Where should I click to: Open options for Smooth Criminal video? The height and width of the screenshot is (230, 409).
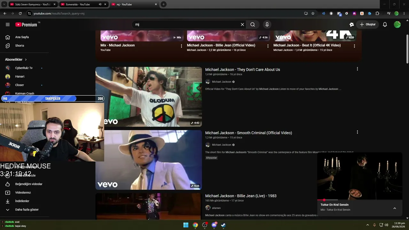click(x=357, y=132)
